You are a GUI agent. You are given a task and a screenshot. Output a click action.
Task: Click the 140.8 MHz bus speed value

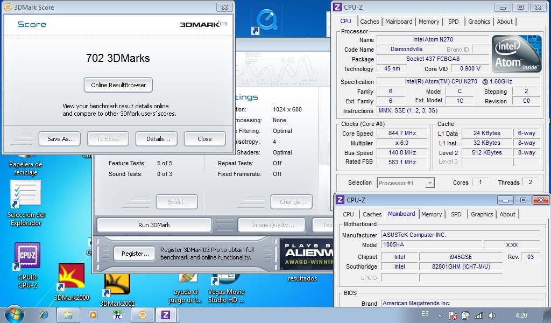point(402,152)
